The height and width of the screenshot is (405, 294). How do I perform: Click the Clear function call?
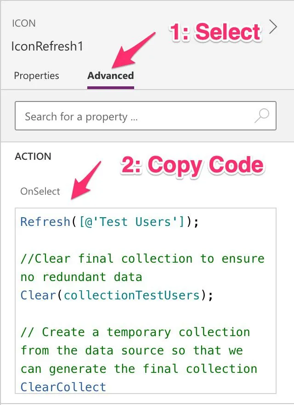[x=38, y=295]
